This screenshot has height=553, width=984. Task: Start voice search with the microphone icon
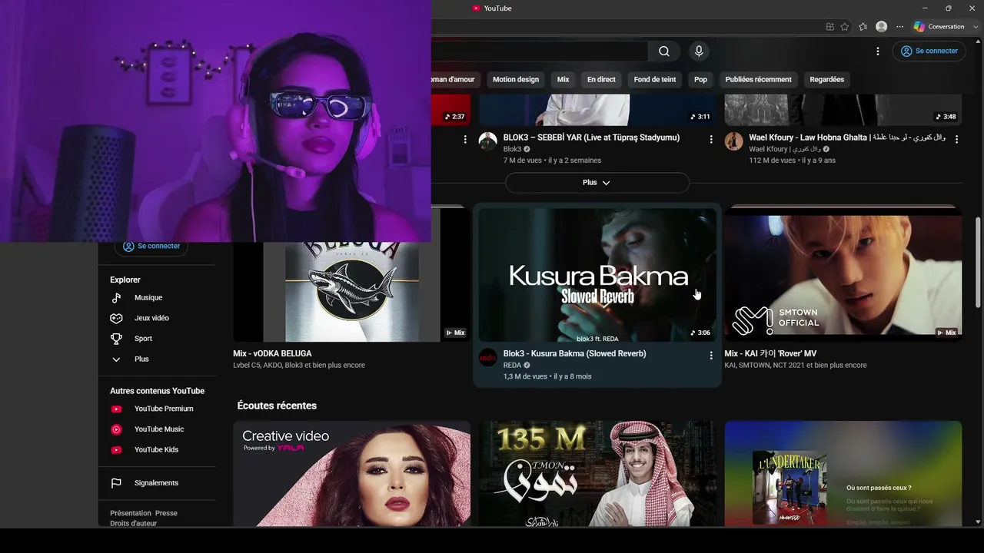(x=699, y=51)
